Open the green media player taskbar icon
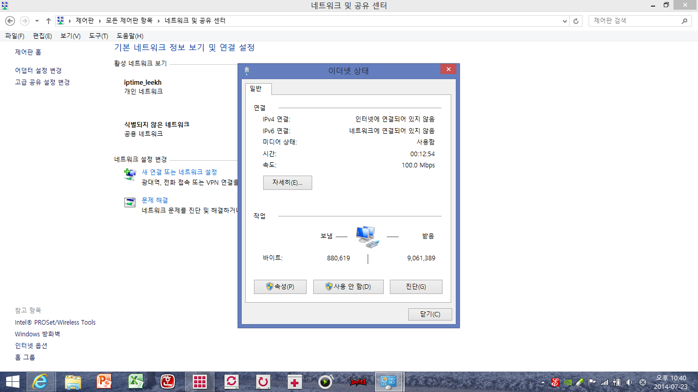Viewport: 698px width, 392px height. tap(325, 381)
